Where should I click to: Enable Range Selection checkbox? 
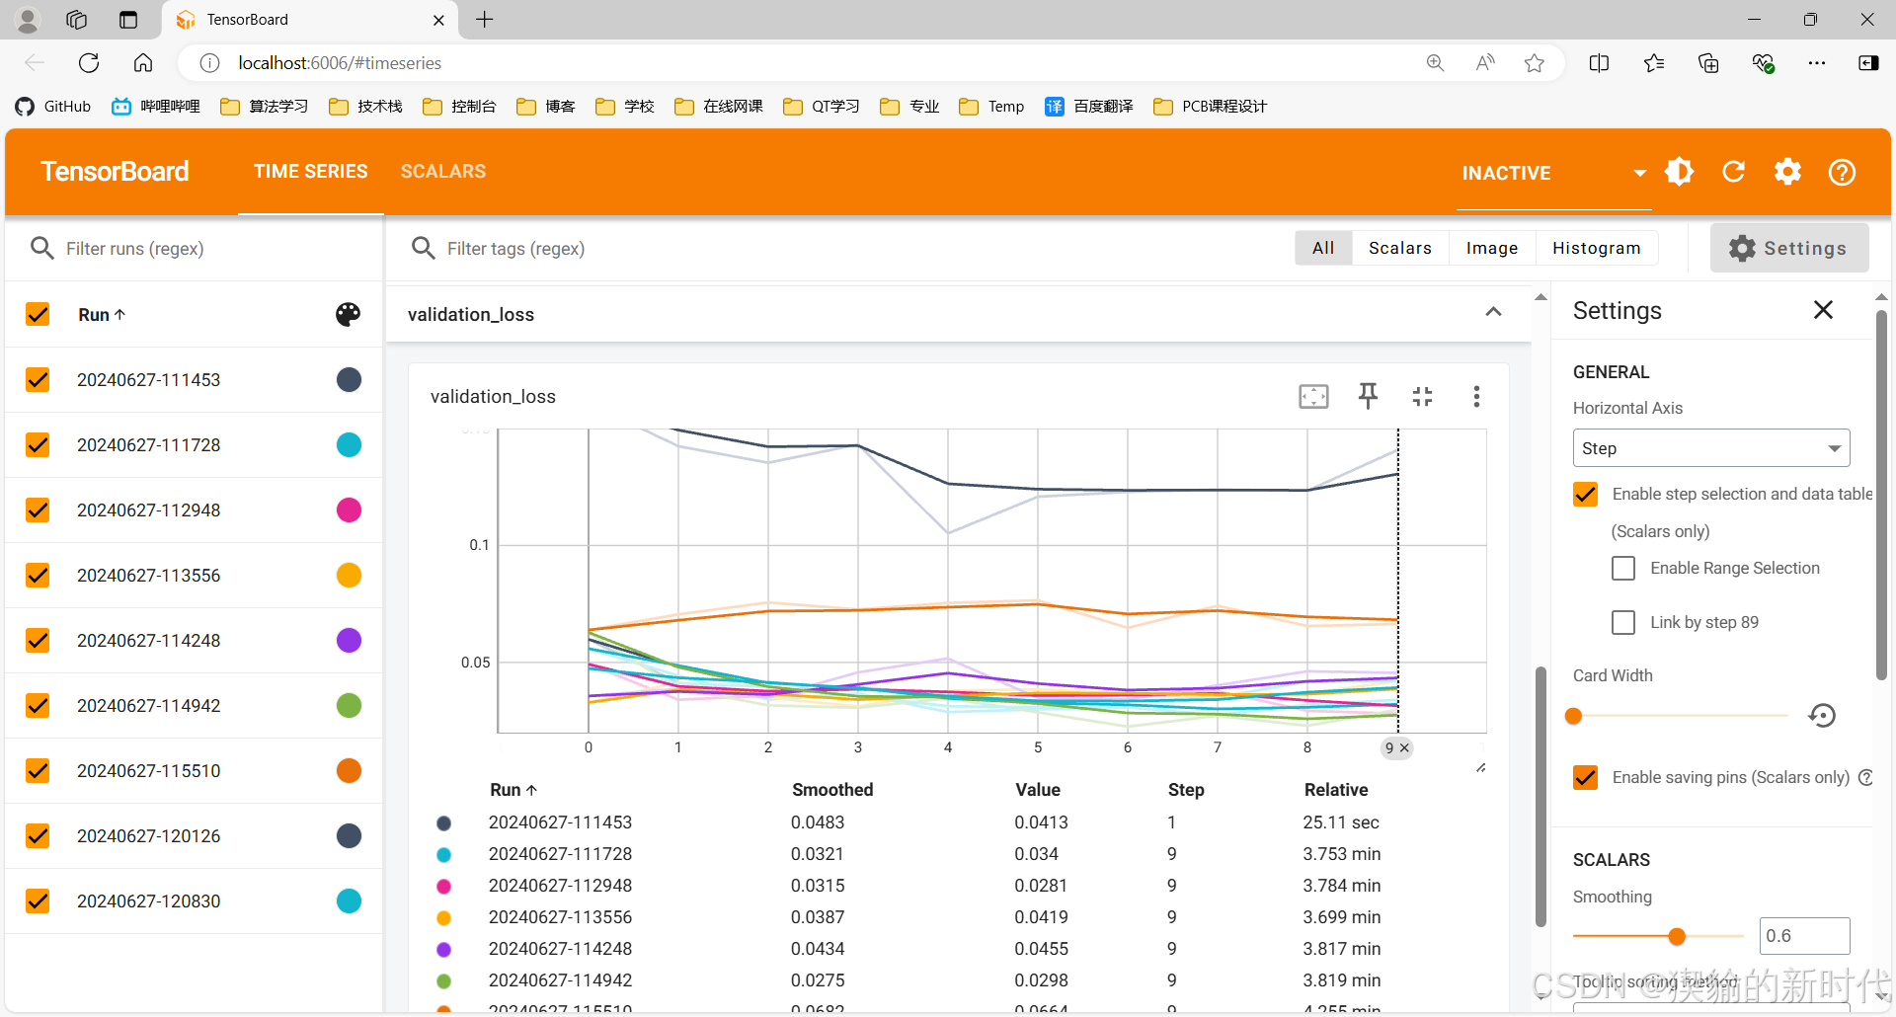coord(1623,568)
